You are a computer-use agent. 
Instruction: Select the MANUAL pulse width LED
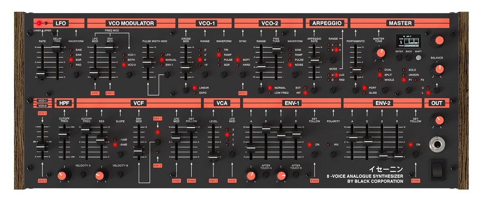click(x=162, y=60)
